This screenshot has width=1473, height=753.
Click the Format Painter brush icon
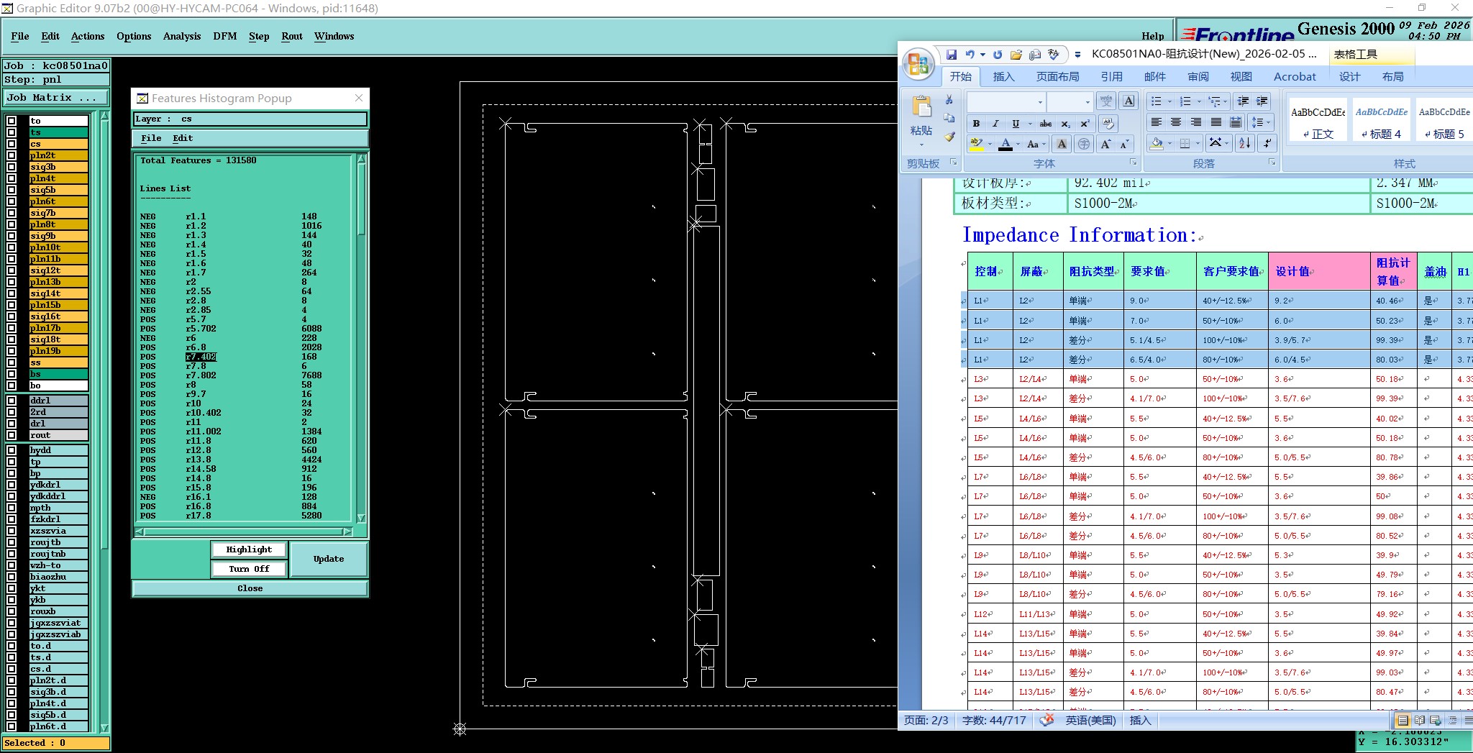point(949,137)
